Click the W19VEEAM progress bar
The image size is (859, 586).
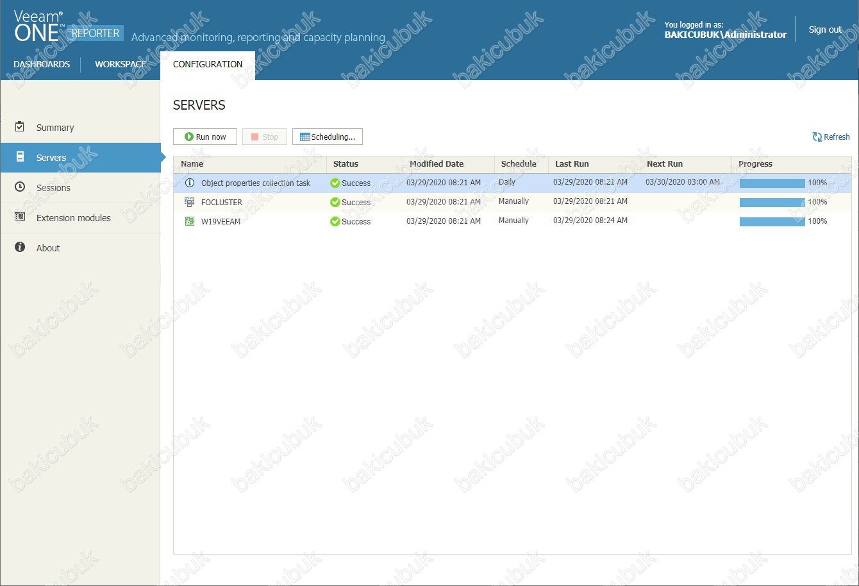click(772, 221)
